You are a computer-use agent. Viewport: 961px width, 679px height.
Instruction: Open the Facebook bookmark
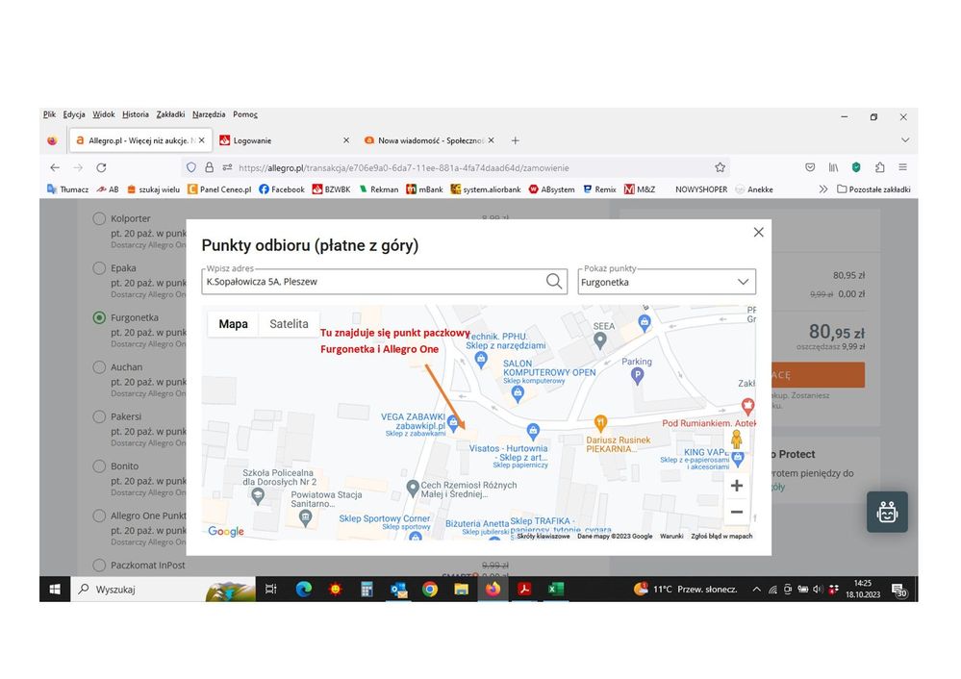click(281, 189)
